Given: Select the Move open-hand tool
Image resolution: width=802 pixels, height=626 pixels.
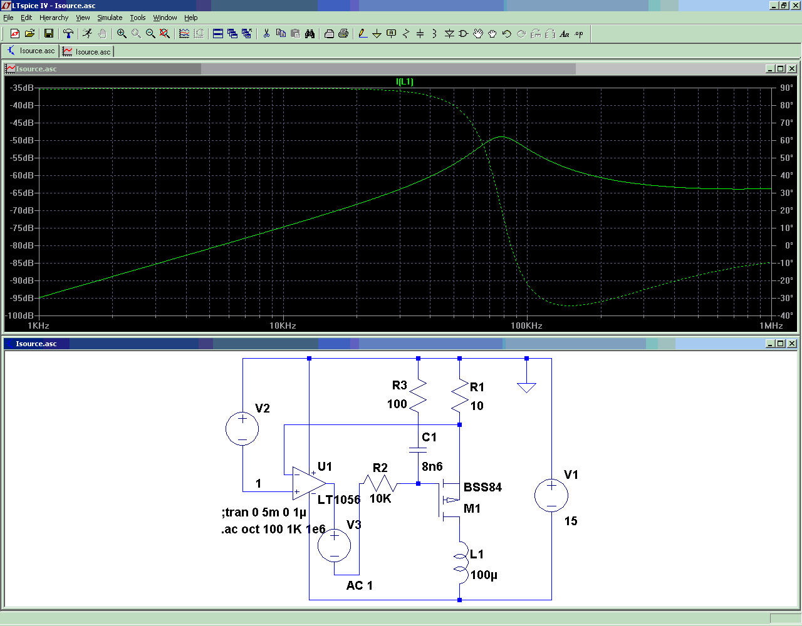Looking at the screenshot, I should point(478,34).
